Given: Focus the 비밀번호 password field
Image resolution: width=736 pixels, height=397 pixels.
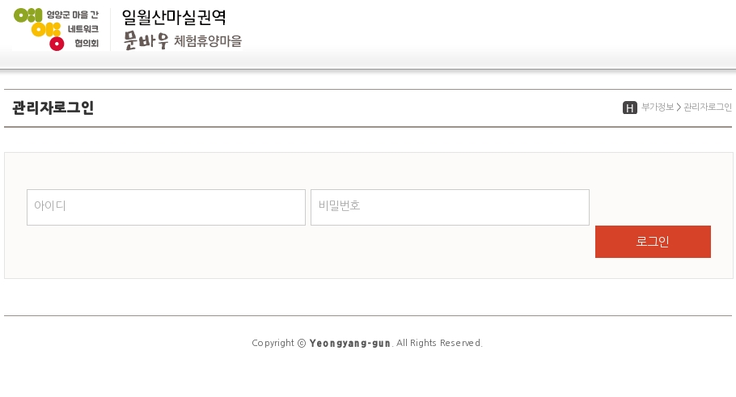Looking at the screenshot, I should [450, 208].
